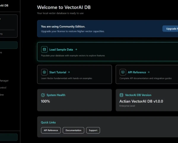Click 'Welcome to VectorAI DB' heading
178x143 pixels.
point(64,7)
